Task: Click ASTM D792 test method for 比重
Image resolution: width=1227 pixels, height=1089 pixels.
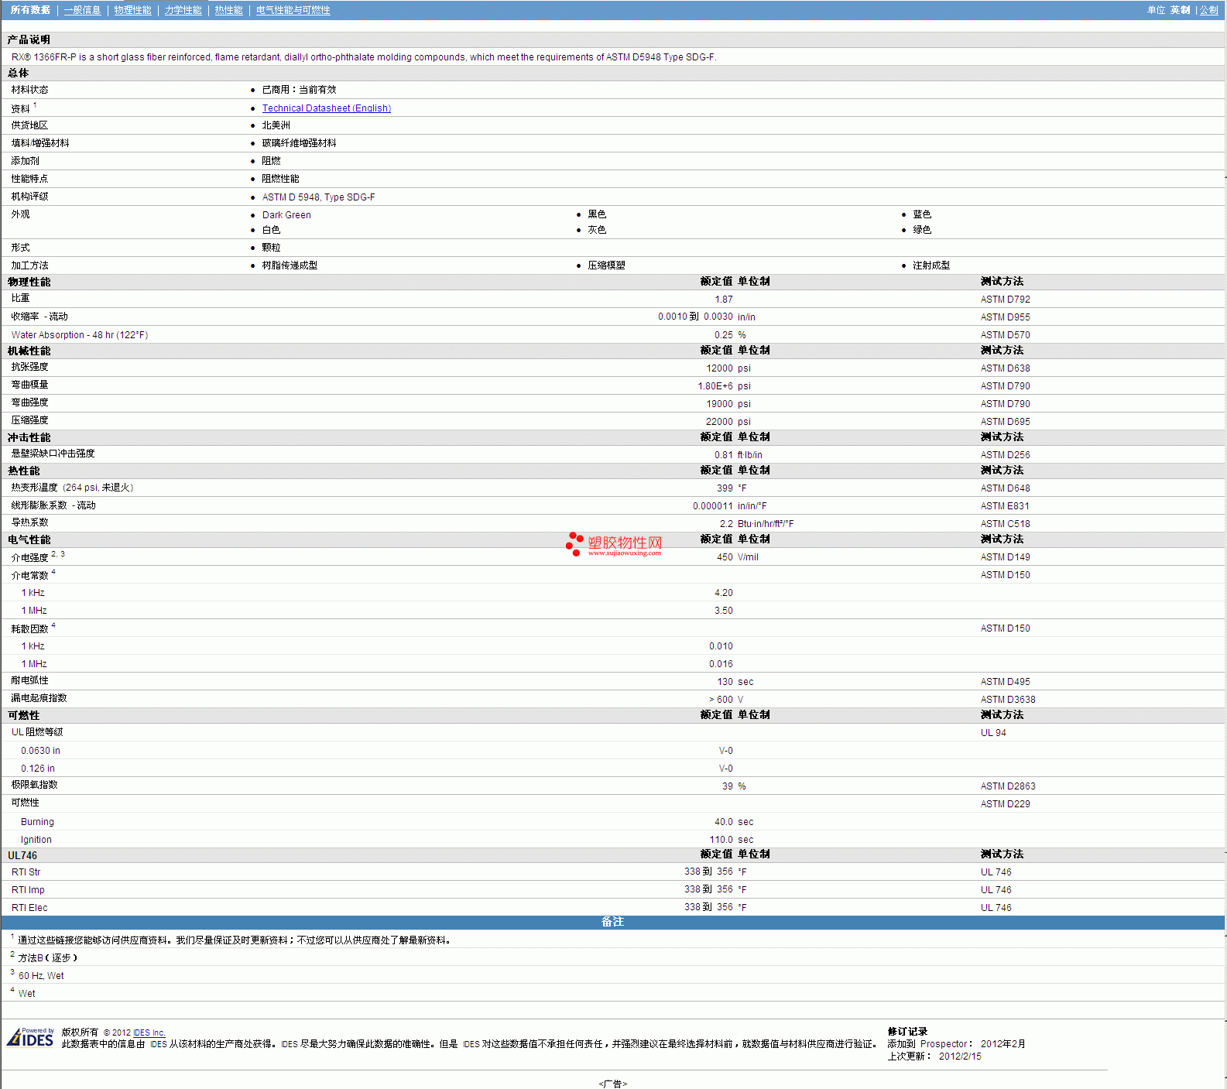Action: [x=1005, y=300]
